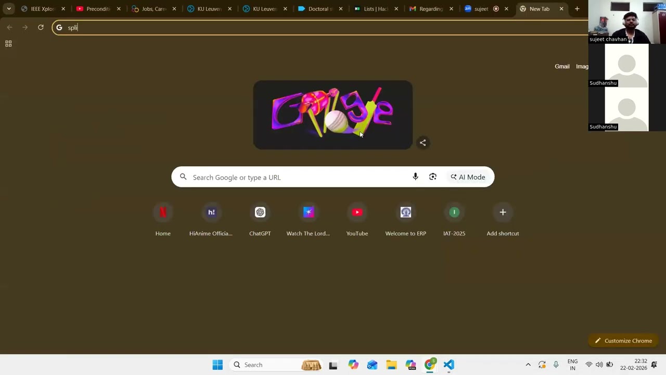The height and width of the screenshot is (375, 666).
Task: Launch AI Mode
Action: pyautogui.click(x=468, y=177)
